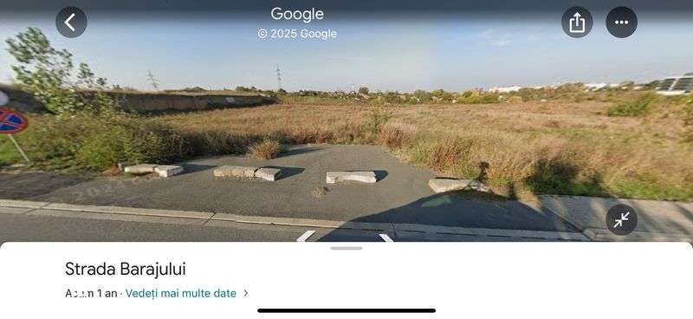
Task: Click the leftmost concrete block on the asphalt
Action: pyautogui.click(x=153, y=170)
